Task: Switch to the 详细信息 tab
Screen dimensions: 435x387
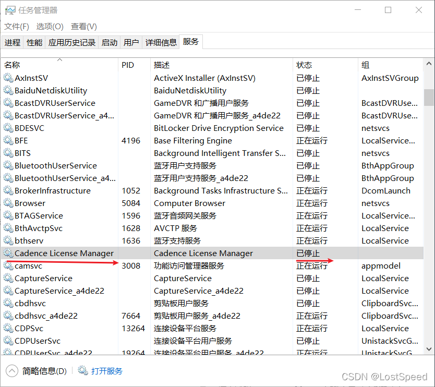Action: (161, 43)
